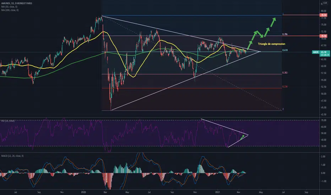
Task: Click 40.00 on the RSI scale
Action: coord(324,140)
